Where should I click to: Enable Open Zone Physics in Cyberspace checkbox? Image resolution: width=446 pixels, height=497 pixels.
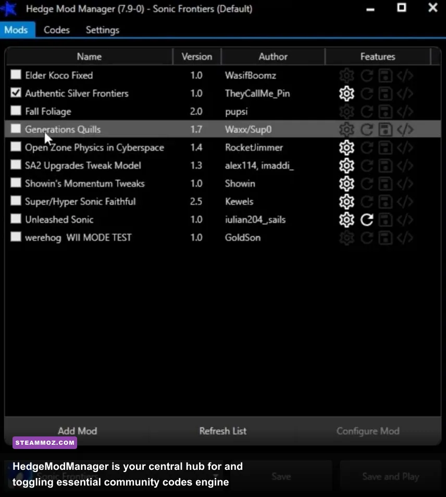16,147
